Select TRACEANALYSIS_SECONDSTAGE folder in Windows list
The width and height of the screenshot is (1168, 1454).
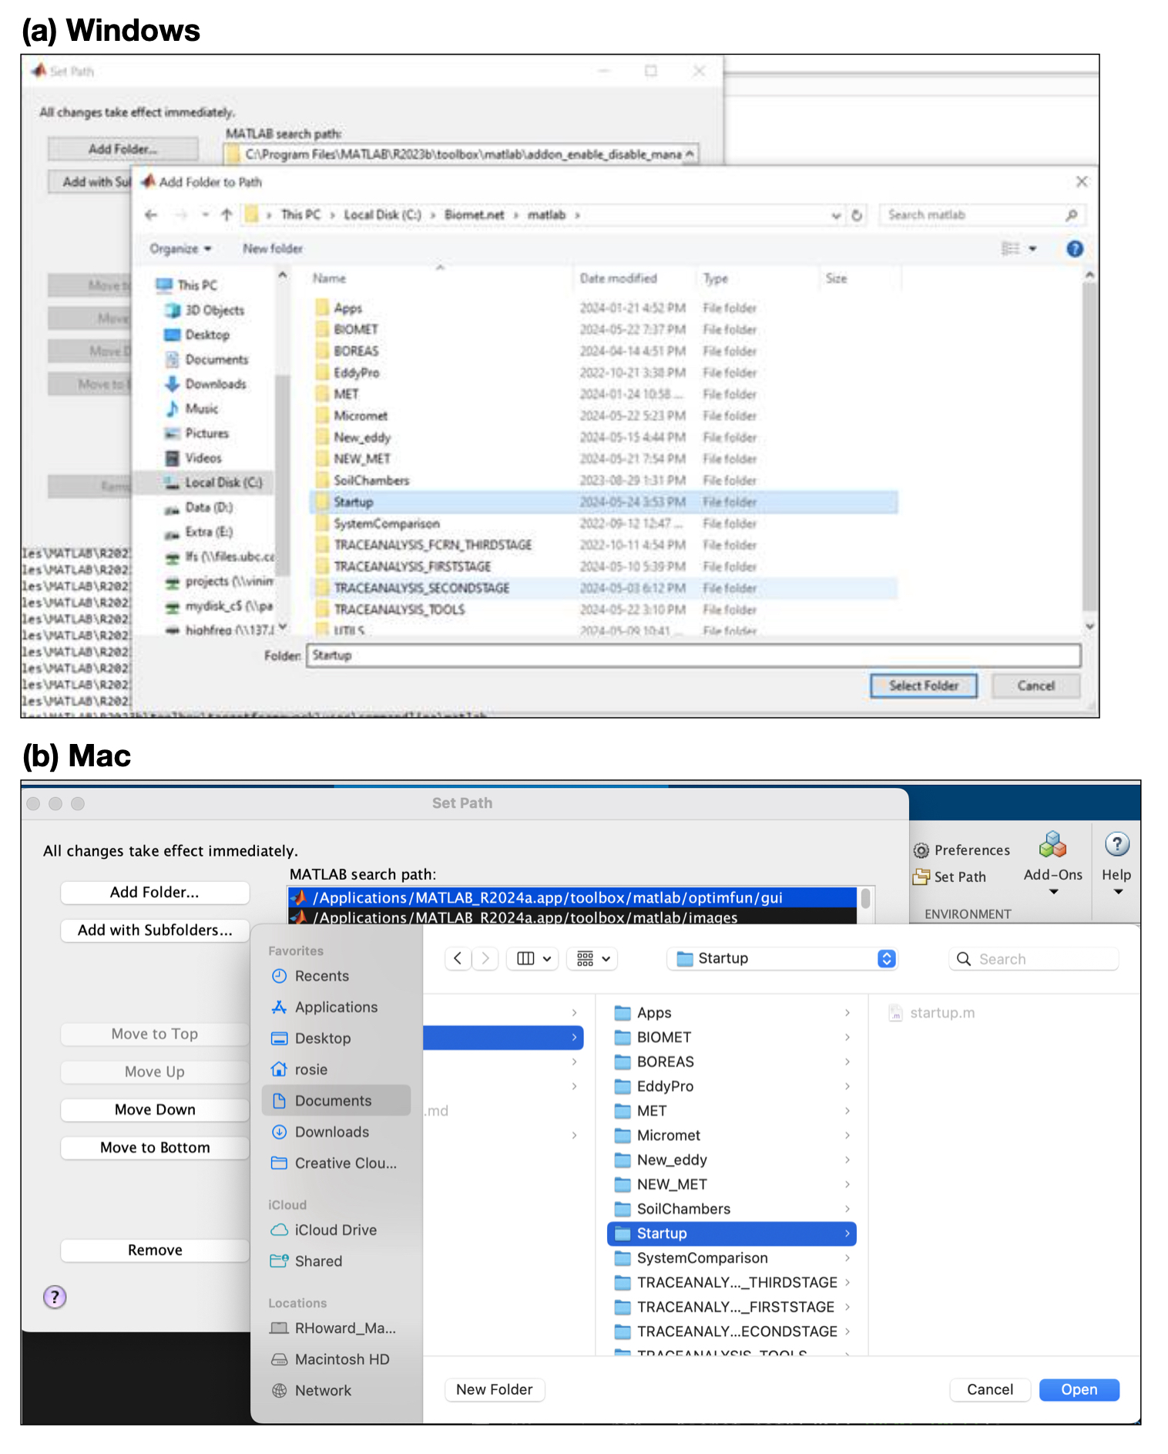point(604,588)
